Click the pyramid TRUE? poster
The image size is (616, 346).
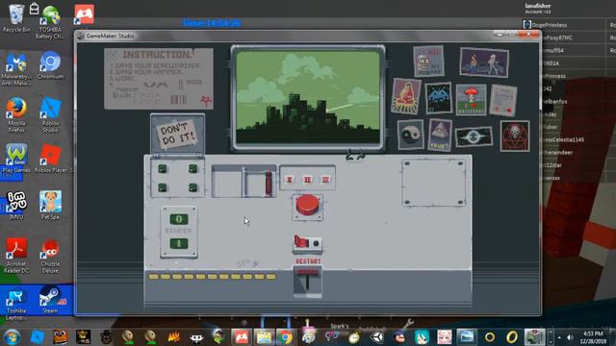[x=440, y=136]
